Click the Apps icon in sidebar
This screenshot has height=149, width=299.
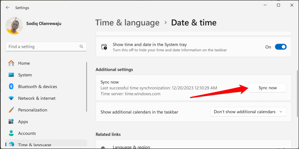tap(11, 121)
